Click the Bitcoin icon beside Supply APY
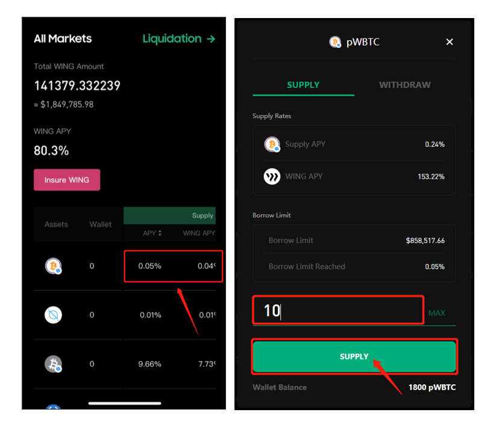 pyautogui.click(x=272, y=144)
